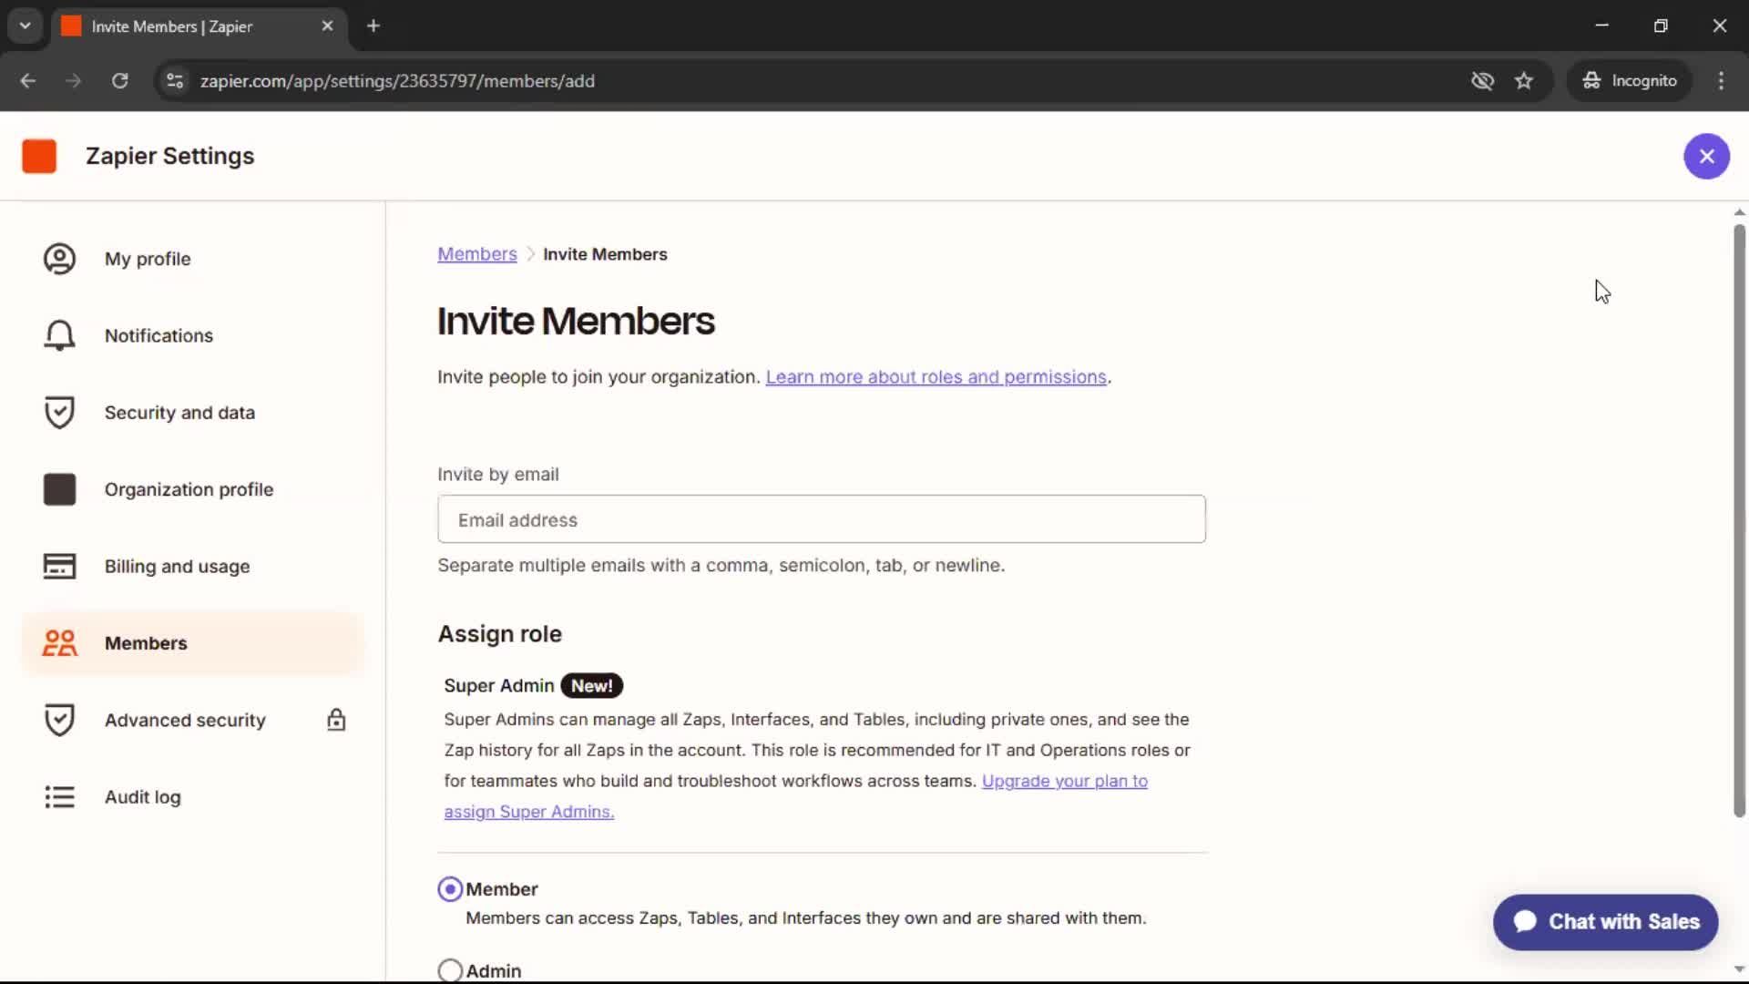Open the Chrome three-dot menu
Image resolution: width=1749 pixels, height=984 pixels.
[x=1721, y=81]
